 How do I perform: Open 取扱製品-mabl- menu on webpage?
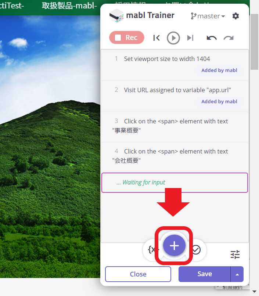tap(69, 6)
